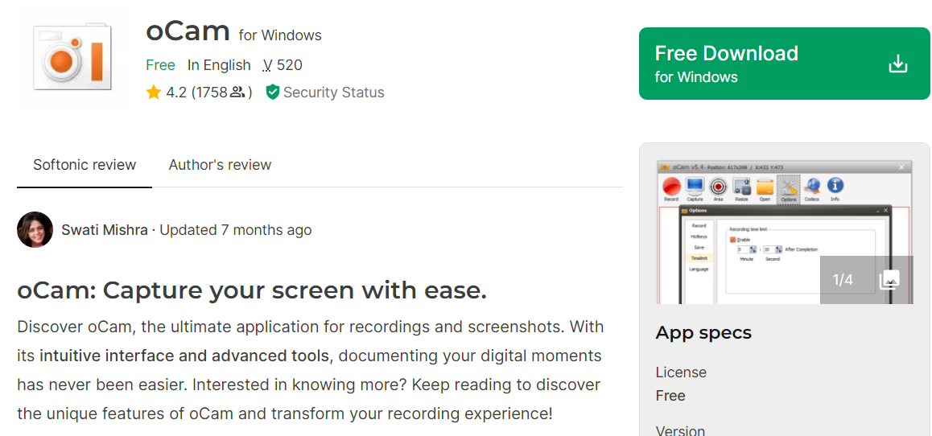The height and width of the screenshot is (436, 932).
Task: Switch to the Softonic review tab
Action: click(85, 165)
